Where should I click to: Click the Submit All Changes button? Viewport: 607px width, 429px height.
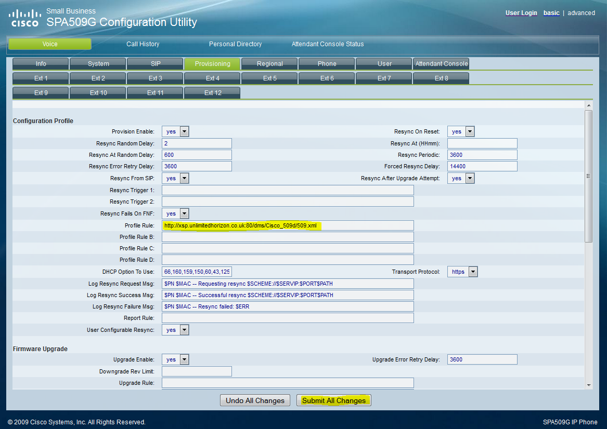coord(334,400)
